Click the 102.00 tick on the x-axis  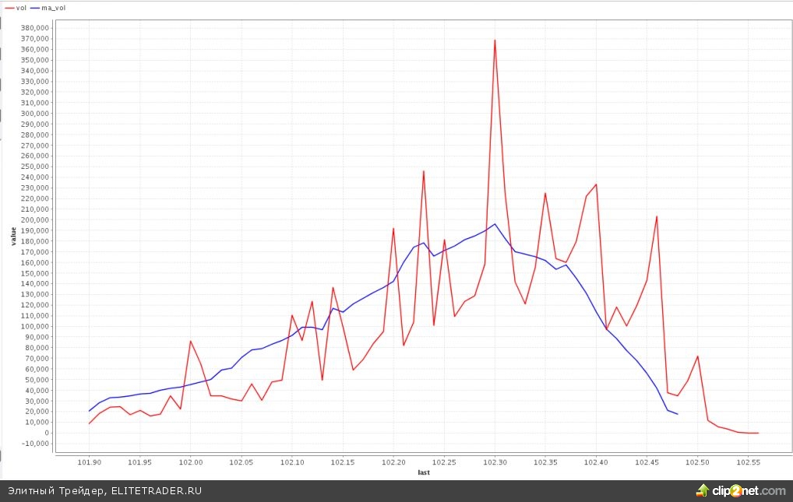coord(190,461)
